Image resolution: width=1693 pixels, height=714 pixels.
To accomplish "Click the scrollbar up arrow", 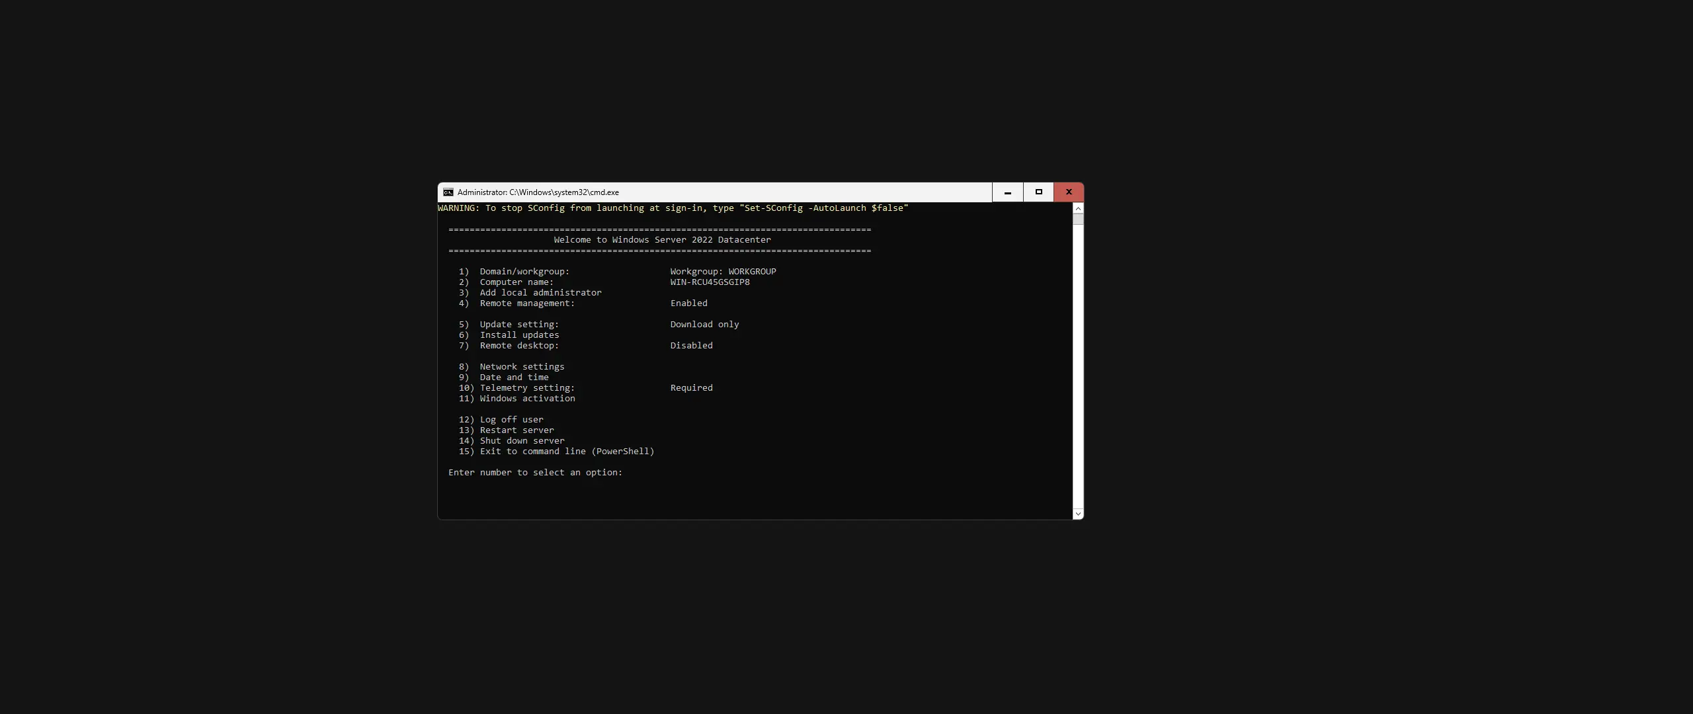I will click(1077, 208).
